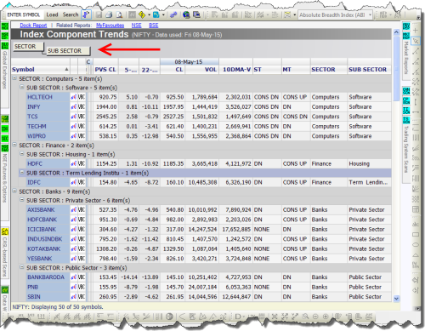This screenshot has width=425, height=331.
Task: Collapse the SECTOR : Computers group
Action: click(x=14, y=78)
